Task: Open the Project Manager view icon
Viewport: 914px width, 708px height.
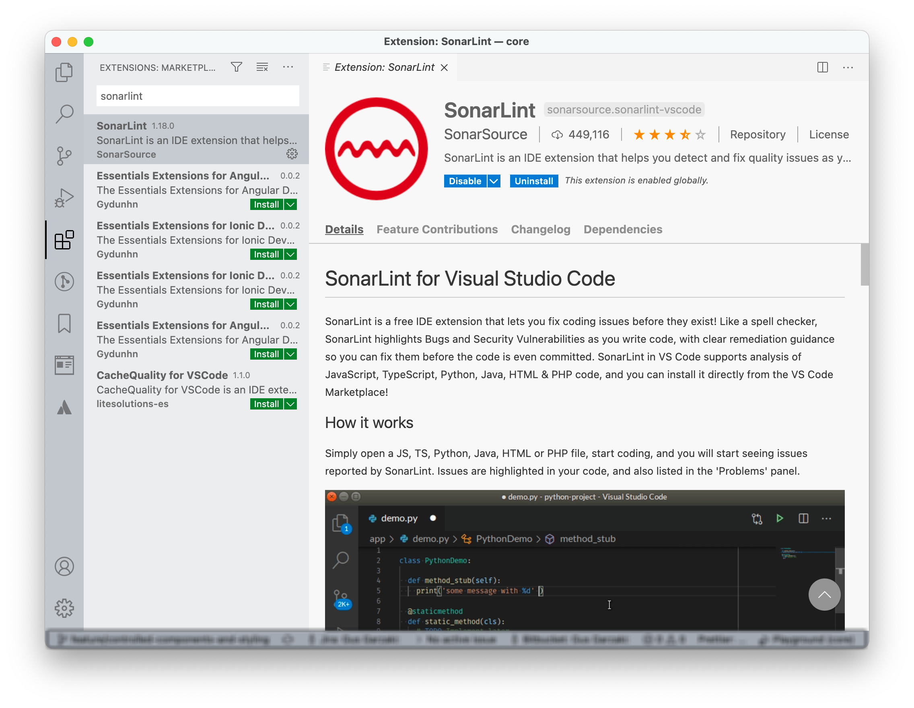Action: pyautogui.click(x=64, y=365)
